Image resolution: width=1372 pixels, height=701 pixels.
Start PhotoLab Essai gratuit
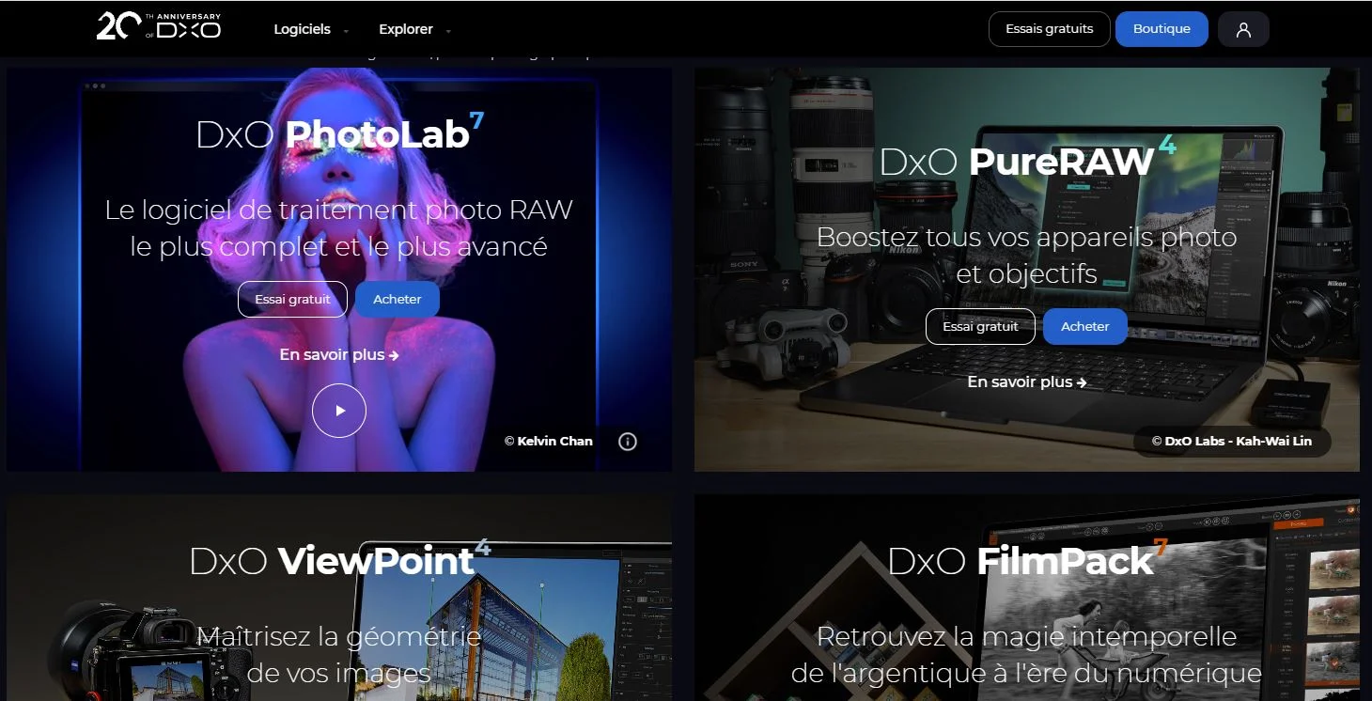[292, 299]
